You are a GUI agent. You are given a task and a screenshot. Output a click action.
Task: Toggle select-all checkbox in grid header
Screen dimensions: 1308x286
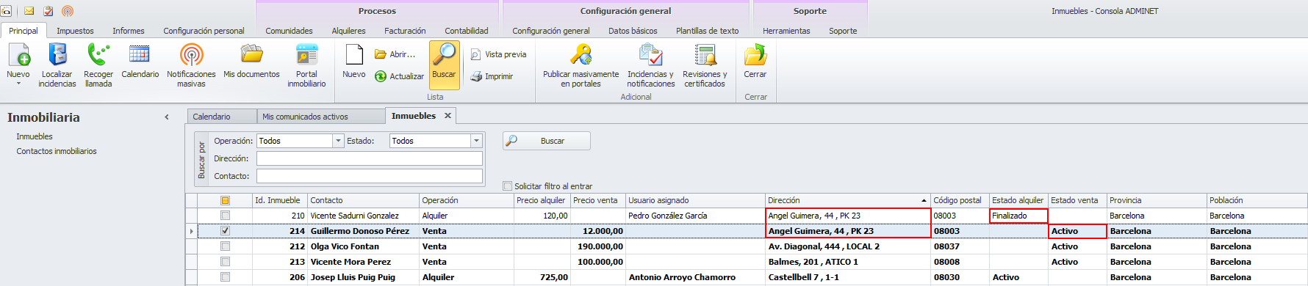[225, 200]
